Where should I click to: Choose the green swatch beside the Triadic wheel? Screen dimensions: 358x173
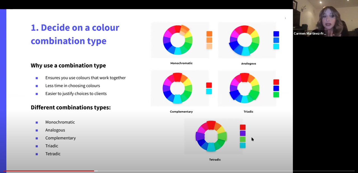pos(276,95)
